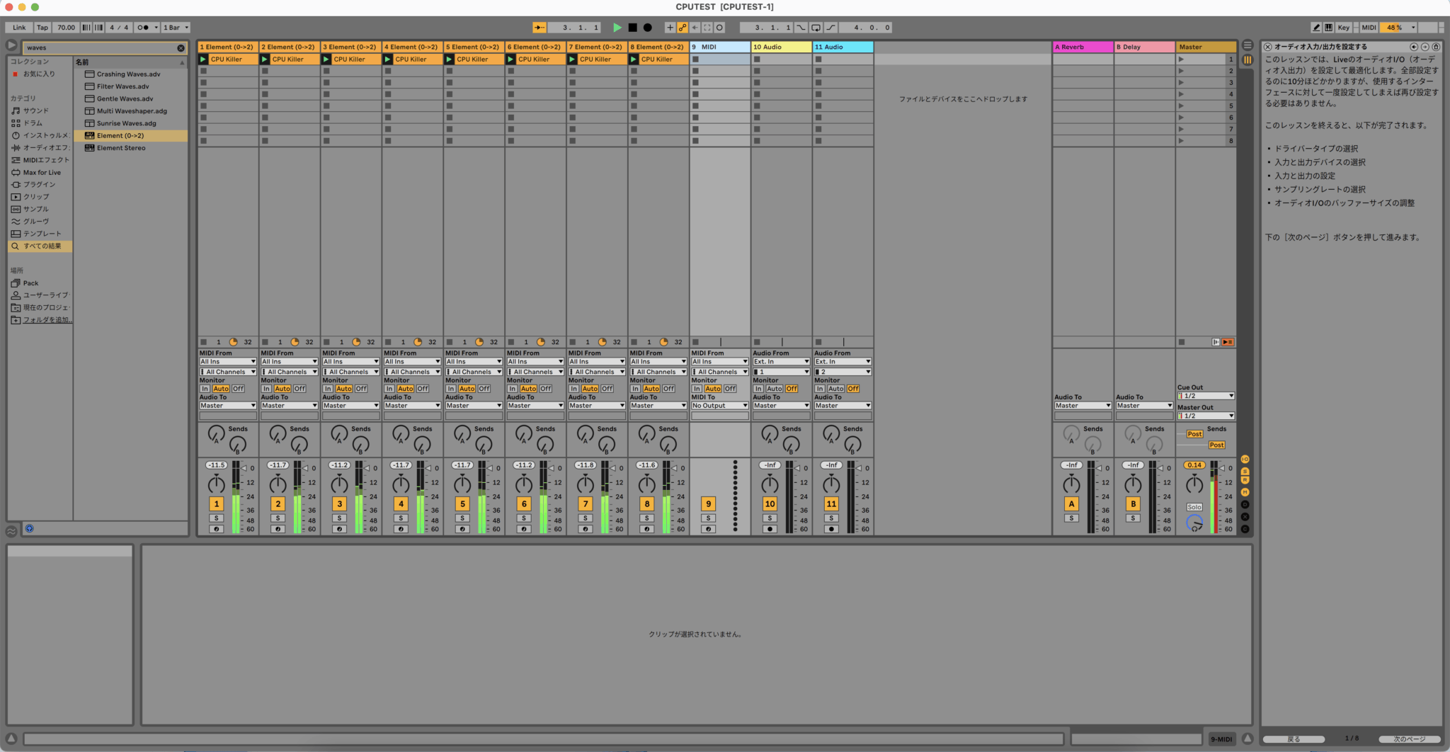Select Max for Live browser category
Viewport: 1450px width, 752px height.
pyautogui.click(x=41, y=173)
